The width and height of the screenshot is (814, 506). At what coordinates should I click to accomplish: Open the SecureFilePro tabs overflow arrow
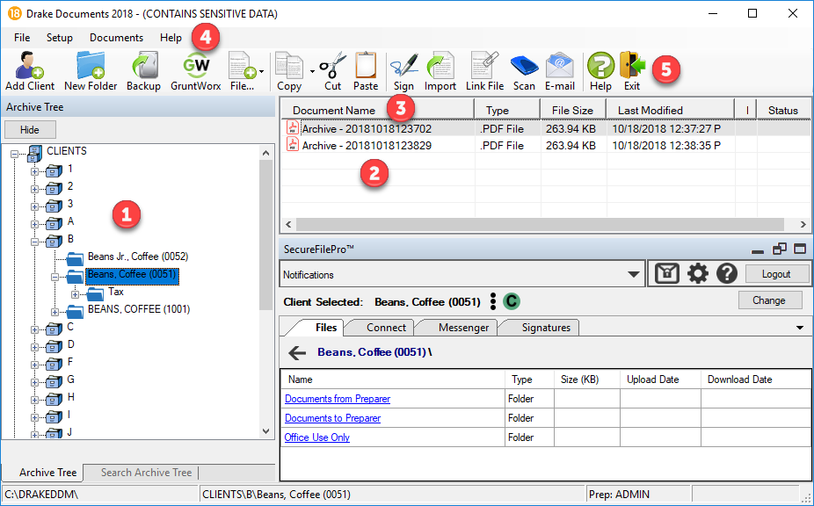click(800, 328)
